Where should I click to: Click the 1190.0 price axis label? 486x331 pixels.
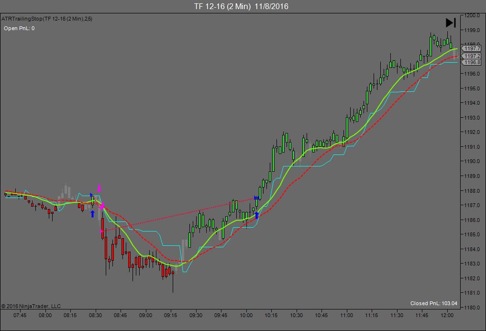pos(472,161)
